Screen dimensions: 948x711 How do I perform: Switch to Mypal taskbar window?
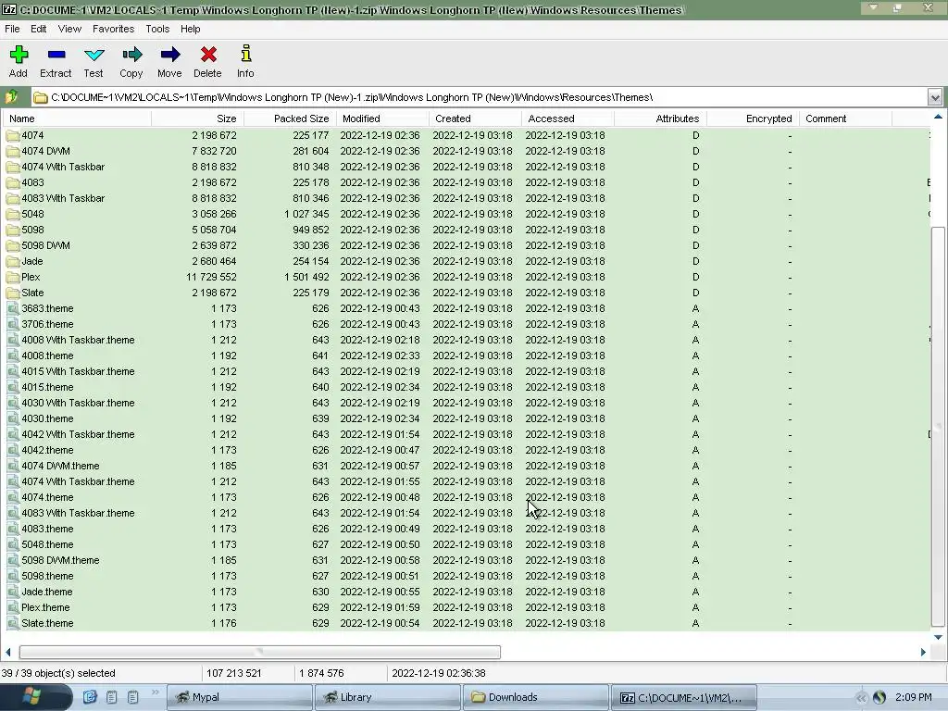tap(240, 697)
